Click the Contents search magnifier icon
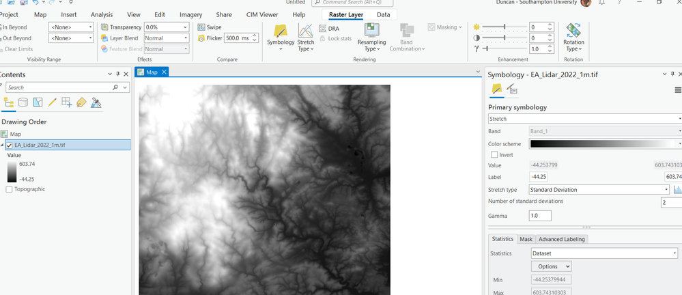Screen dimensions: 682x295 115,87
